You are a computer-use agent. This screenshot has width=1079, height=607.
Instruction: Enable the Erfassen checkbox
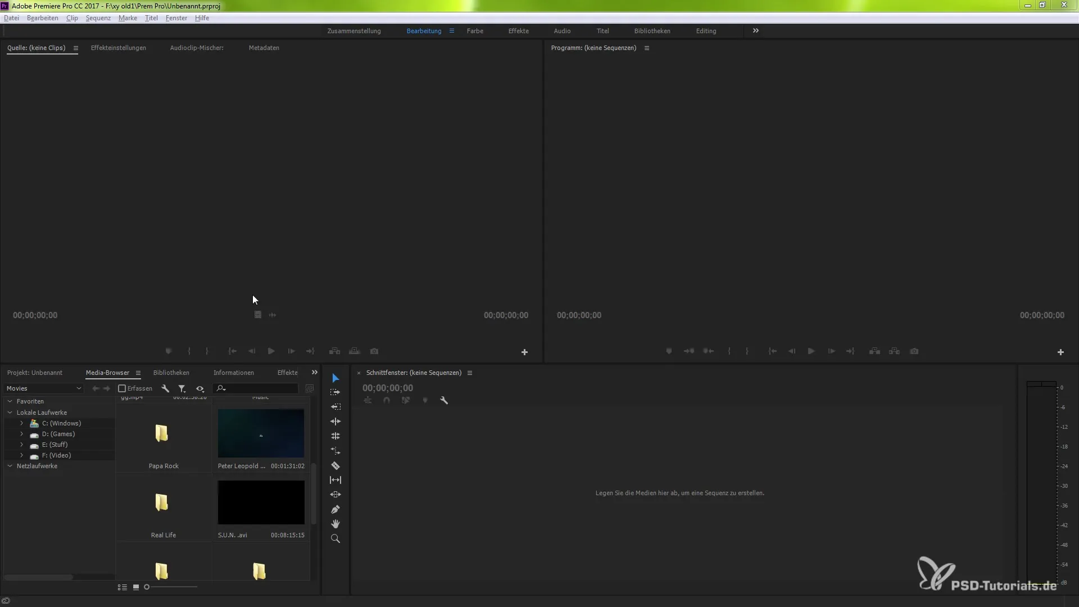coord(122,388)
